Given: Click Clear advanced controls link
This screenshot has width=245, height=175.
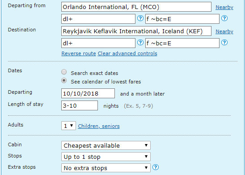Looking at the screenshot, I should pyautogui.click(x=127, y=53).
